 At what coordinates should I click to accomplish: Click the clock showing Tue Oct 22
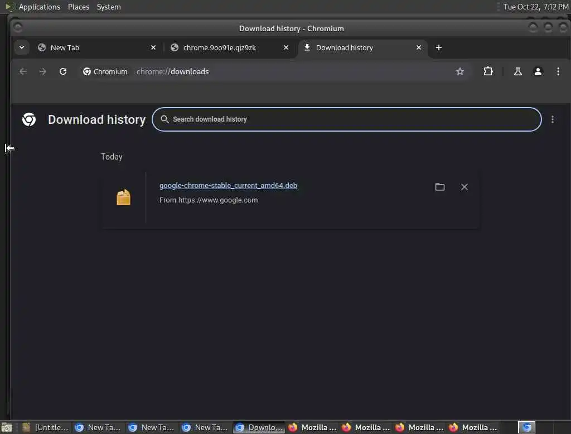pos(536,7)
